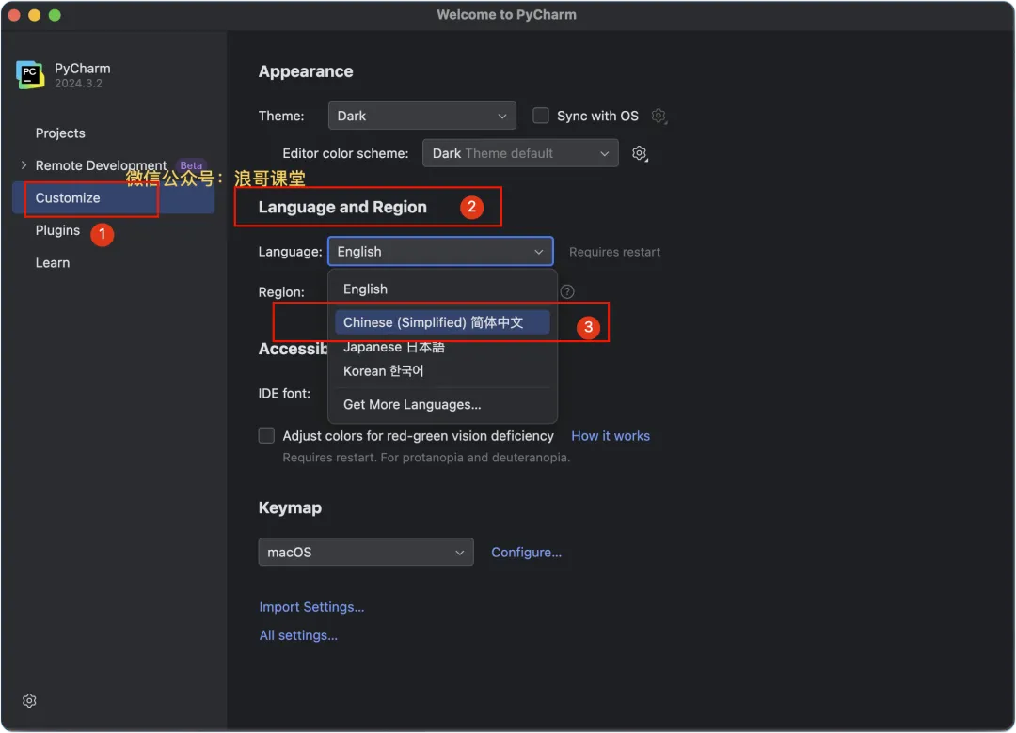Choose Chinese (Simplified) language option

442,322
